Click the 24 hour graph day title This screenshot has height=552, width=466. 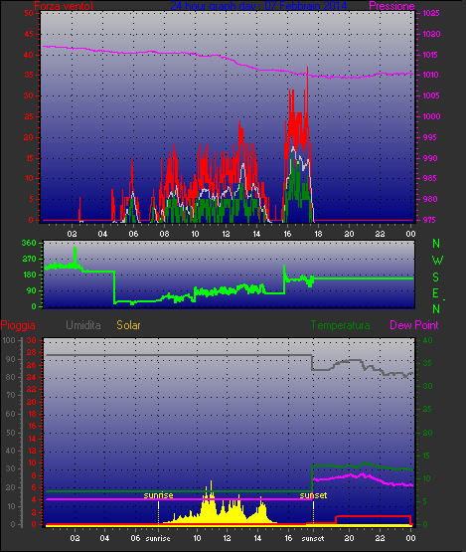(258, 6)
